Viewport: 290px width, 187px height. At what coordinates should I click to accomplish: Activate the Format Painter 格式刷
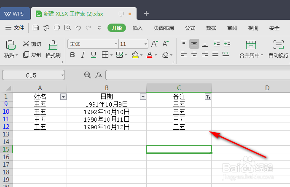pos(53,49)
